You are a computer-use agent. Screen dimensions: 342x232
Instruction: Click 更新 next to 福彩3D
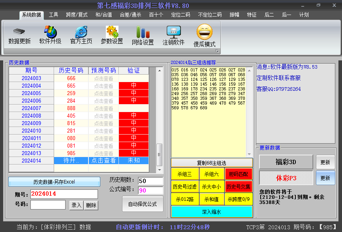point(325,162)
